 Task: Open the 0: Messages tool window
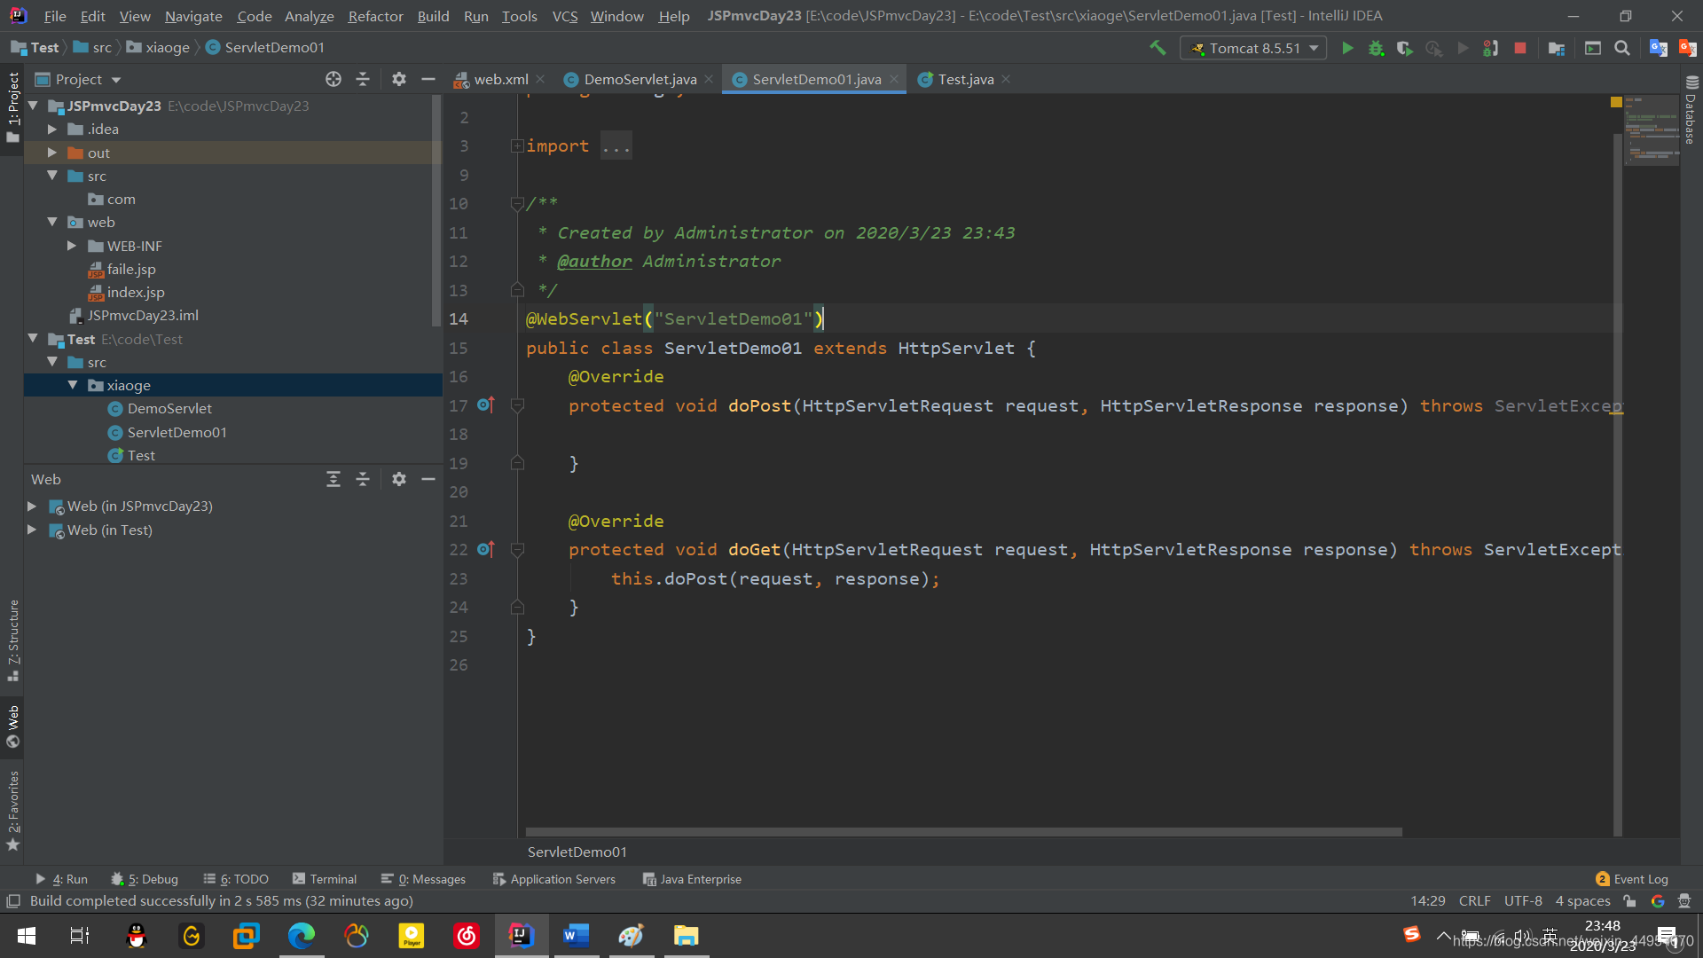coord(423,879)
